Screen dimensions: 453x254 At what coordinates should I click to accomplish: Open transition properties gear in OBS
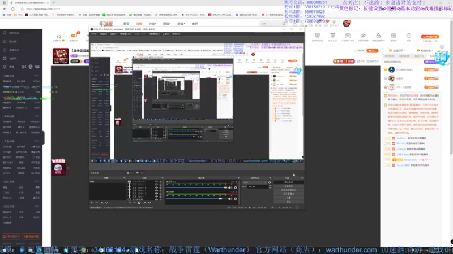click(270, 182)
